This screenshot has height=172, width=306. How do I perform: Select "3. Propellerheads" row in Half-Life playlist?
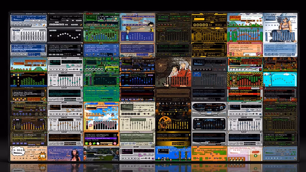click(173, 138)
